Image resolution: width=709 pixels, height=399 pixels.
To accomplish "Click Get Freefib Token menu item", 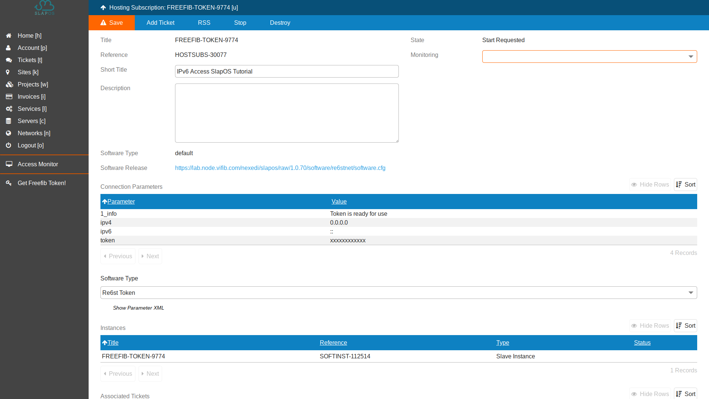I will pyautogui.click(x=41, y=183).
